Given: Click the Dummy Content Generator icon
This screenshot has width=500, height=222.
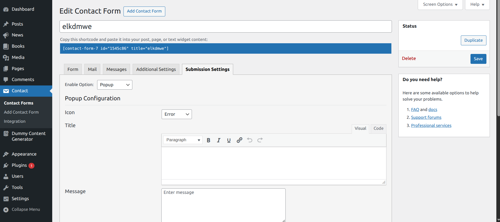Looking at the screenshot, I should tap(6, 134).
